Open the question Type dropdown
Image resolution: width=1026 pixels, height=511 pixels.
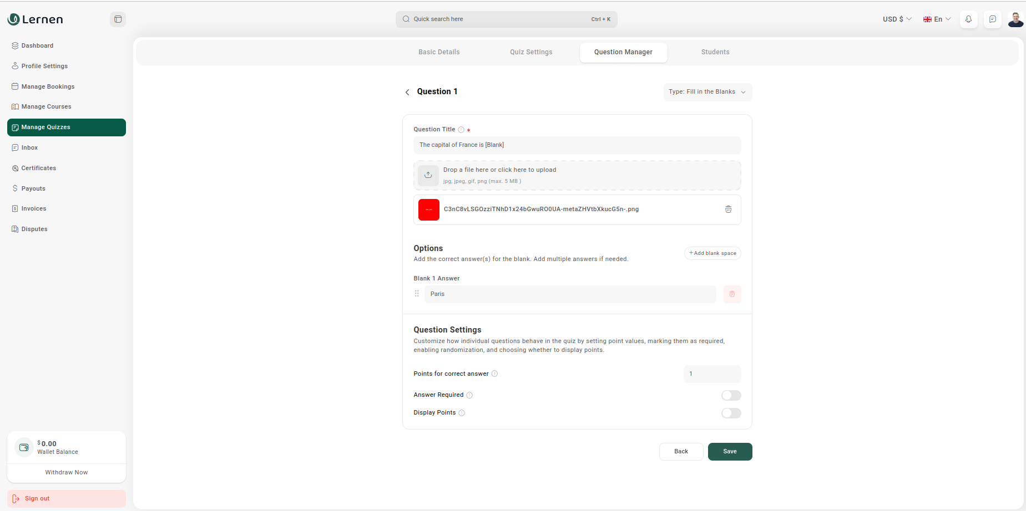click(x=707, y=92)
